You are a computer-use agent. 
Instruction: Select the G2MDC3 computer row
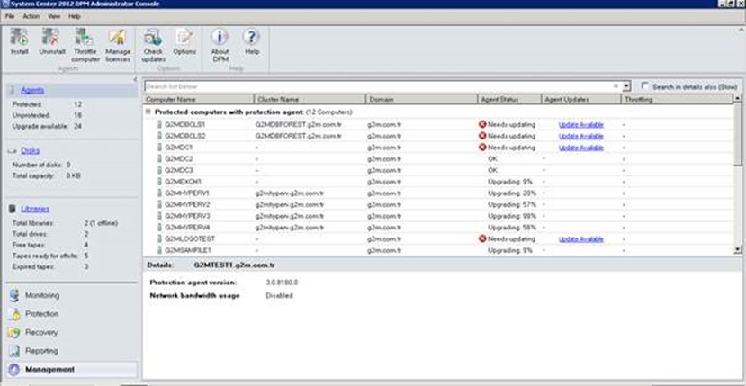438,170
